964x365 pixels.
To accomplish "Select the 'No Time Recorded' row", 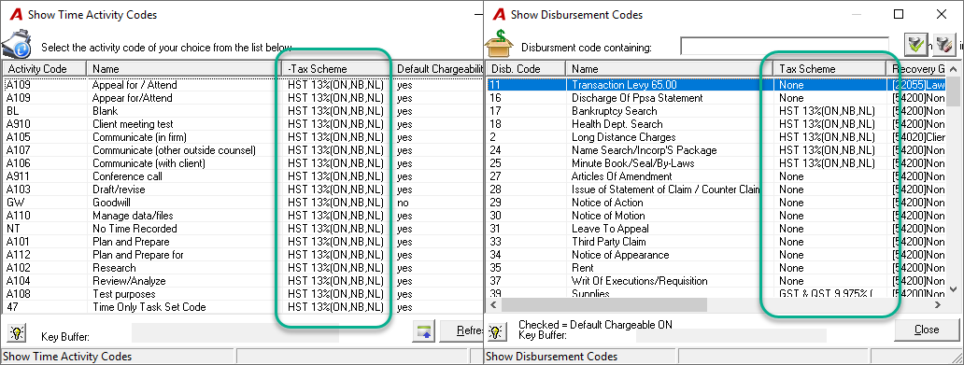I will 244,229.
